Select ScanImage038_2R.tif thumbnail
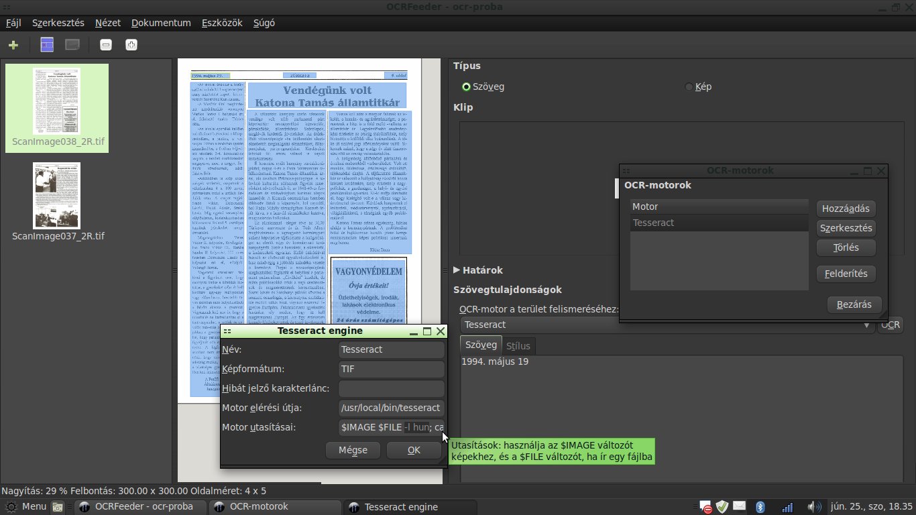Screen dimensions: 916x515 click(x=56, y=108)
